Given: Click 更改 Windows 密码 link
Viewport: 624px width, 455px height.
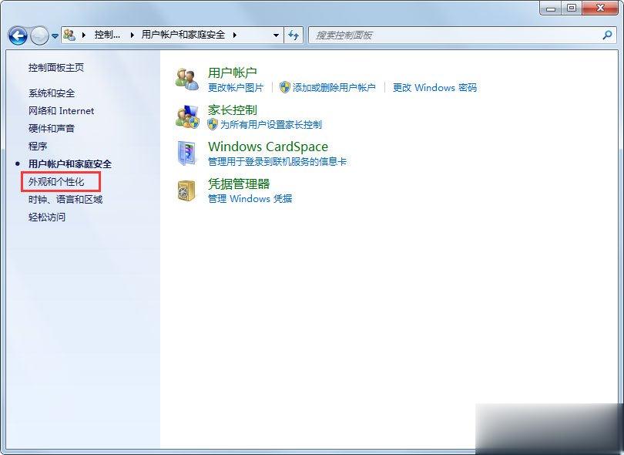Looking at the screenshot, I should pos(434,88).
